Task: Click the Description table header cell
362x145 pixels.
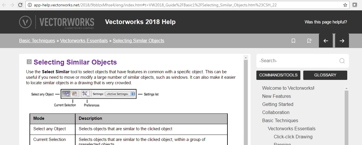Action: click(151, 119)
